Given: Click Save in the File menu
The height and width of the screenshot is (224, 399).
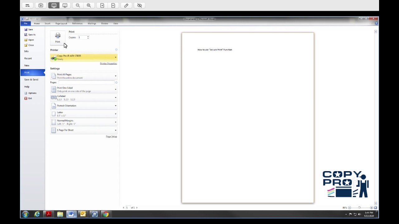Looking at the screenshot, I should click(x=29, y=29).
